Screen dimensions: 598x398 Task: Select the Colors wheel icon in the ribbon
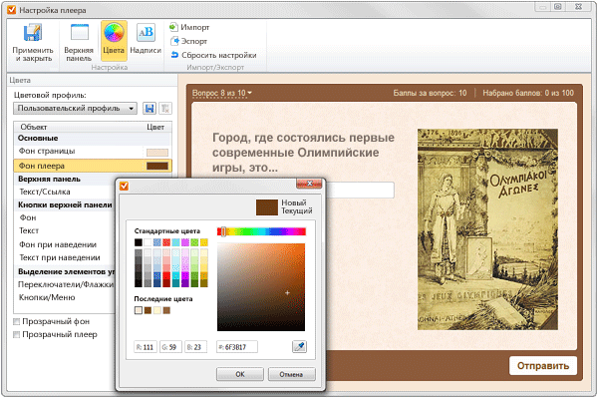click(x=114, y=32)
